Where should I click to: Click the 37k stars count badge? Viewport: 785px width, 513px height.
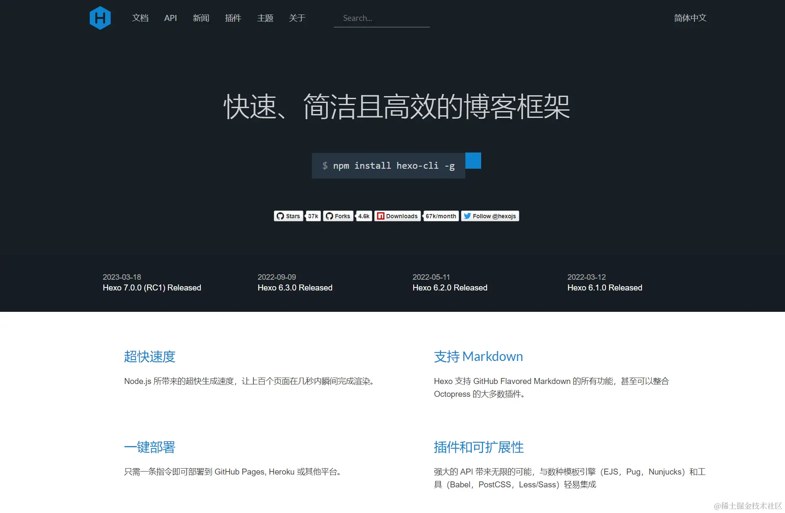[313, 216]
